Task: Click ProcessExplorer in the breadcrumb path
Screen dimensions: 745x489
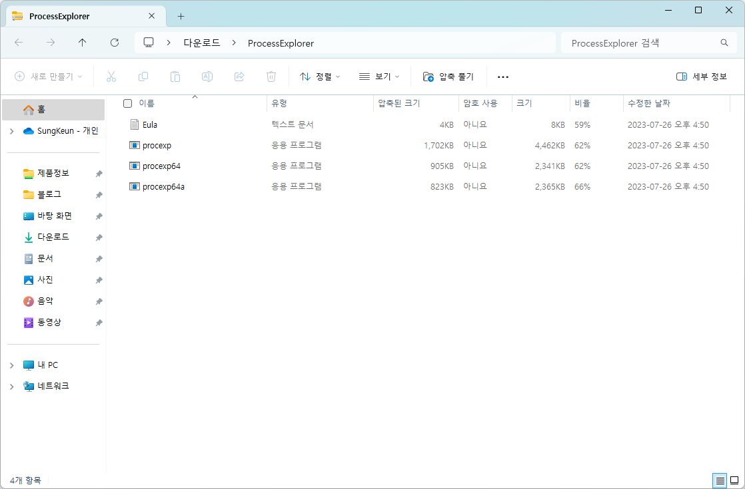Action: (281, 43)
